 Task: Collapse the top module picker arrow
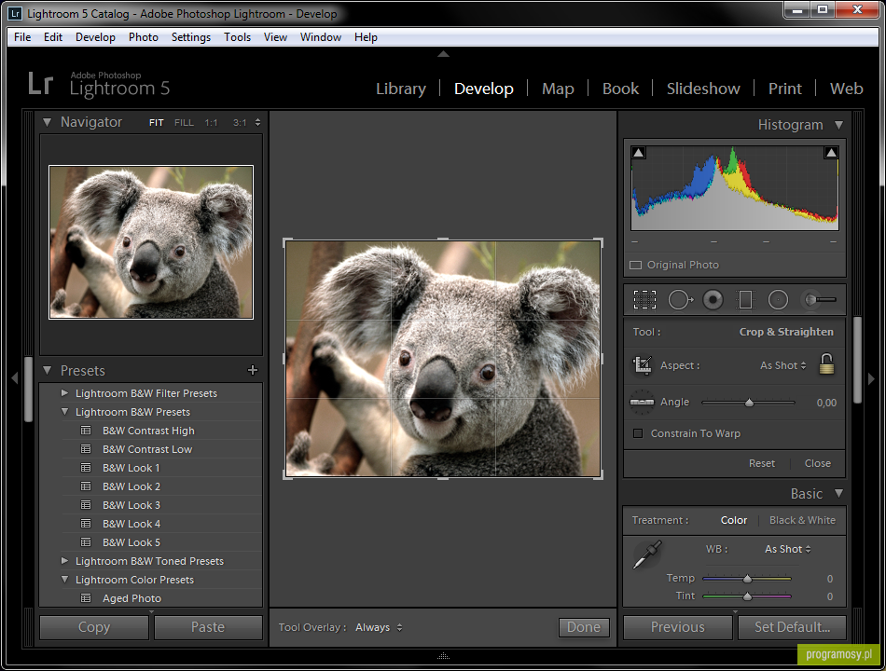444,54
